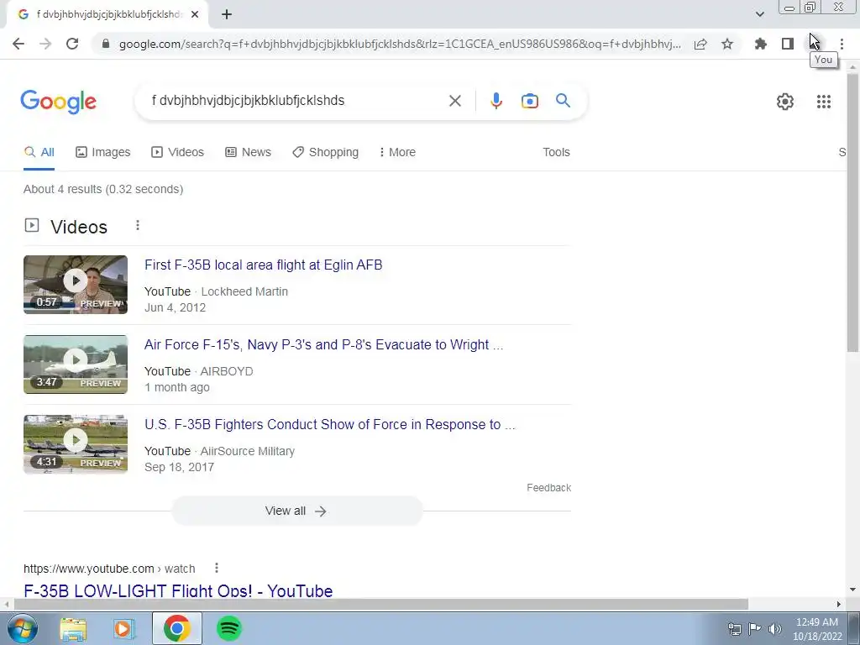Open Chrome extensions puzzle icon

[x=761, y=44]
